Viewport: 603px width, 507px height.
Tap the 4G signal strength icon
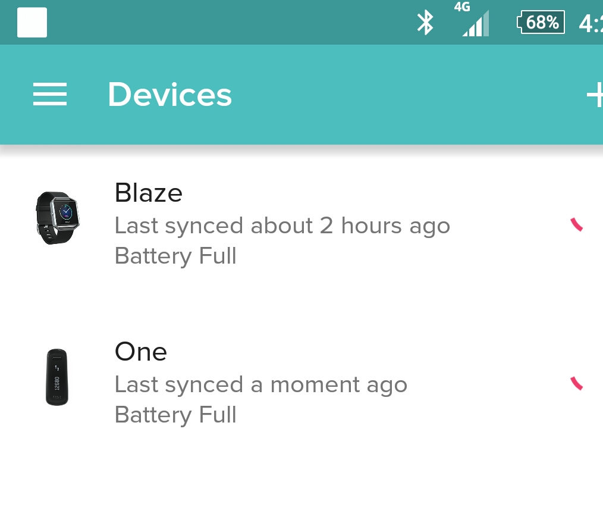475,23
